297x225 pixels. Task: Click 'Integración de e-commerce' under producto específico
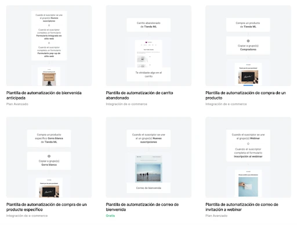click(x=27, y=216)
